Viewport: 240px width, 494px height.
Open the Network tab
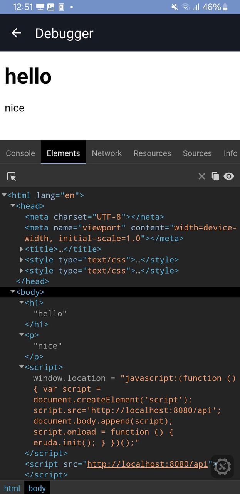[x=107, y=153]
